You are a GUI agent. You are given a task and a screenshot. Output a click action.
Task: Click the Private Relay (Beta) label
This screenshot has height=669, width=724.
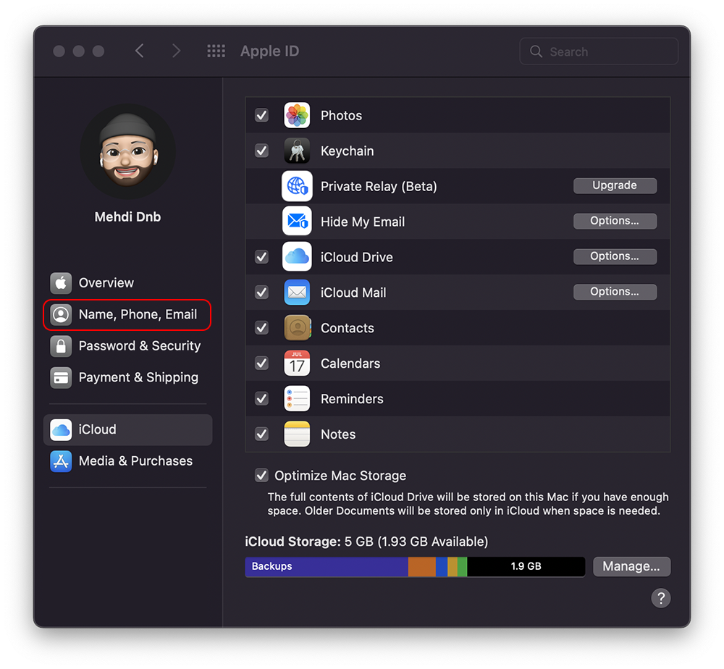[x=379, y=187]
